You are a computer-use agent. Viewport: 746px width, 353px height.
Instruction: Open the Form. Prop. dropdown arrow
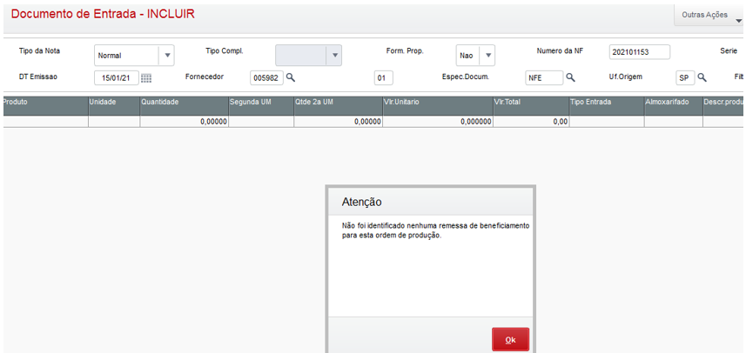tap(487, 55)
